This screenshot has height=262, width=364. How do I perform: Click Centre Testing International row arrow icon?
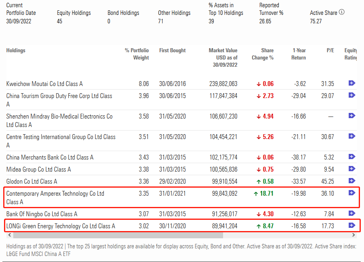pos(352,136)
